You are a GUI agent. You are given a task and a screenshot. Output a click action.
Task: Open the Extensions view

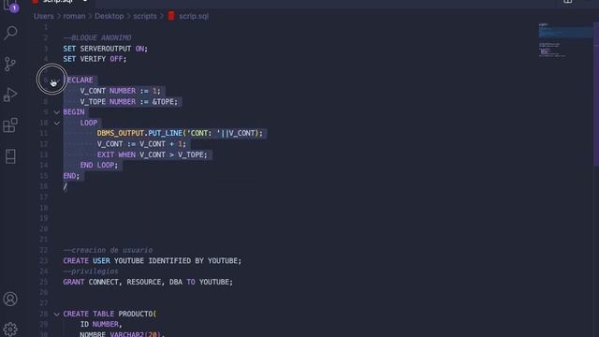pyautogui.click(x=10, y=125)
